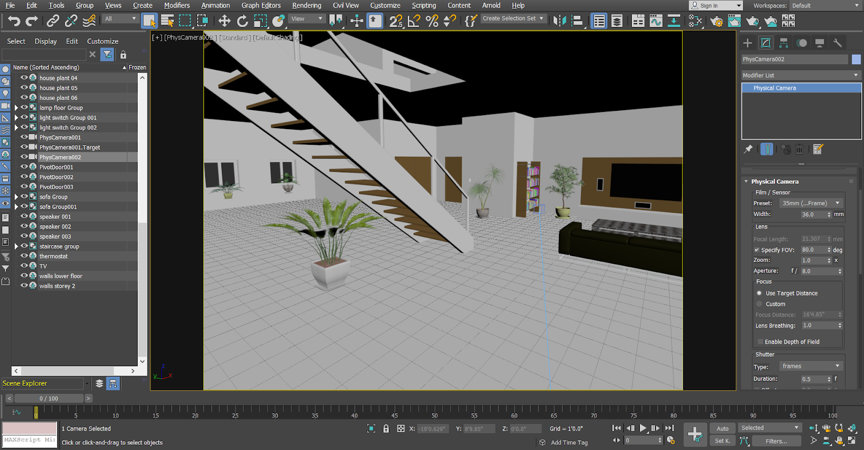Switch to the Motion panel tab
864x450 pixels.
802,43
